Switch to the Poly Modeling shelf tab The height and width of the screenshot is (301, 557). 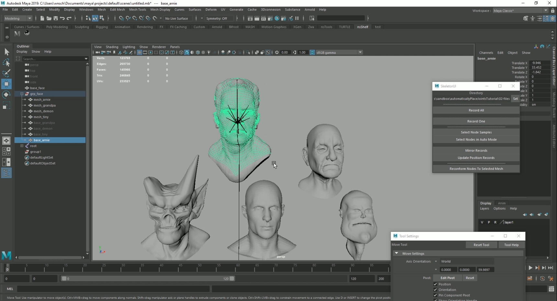pos(57,27)
